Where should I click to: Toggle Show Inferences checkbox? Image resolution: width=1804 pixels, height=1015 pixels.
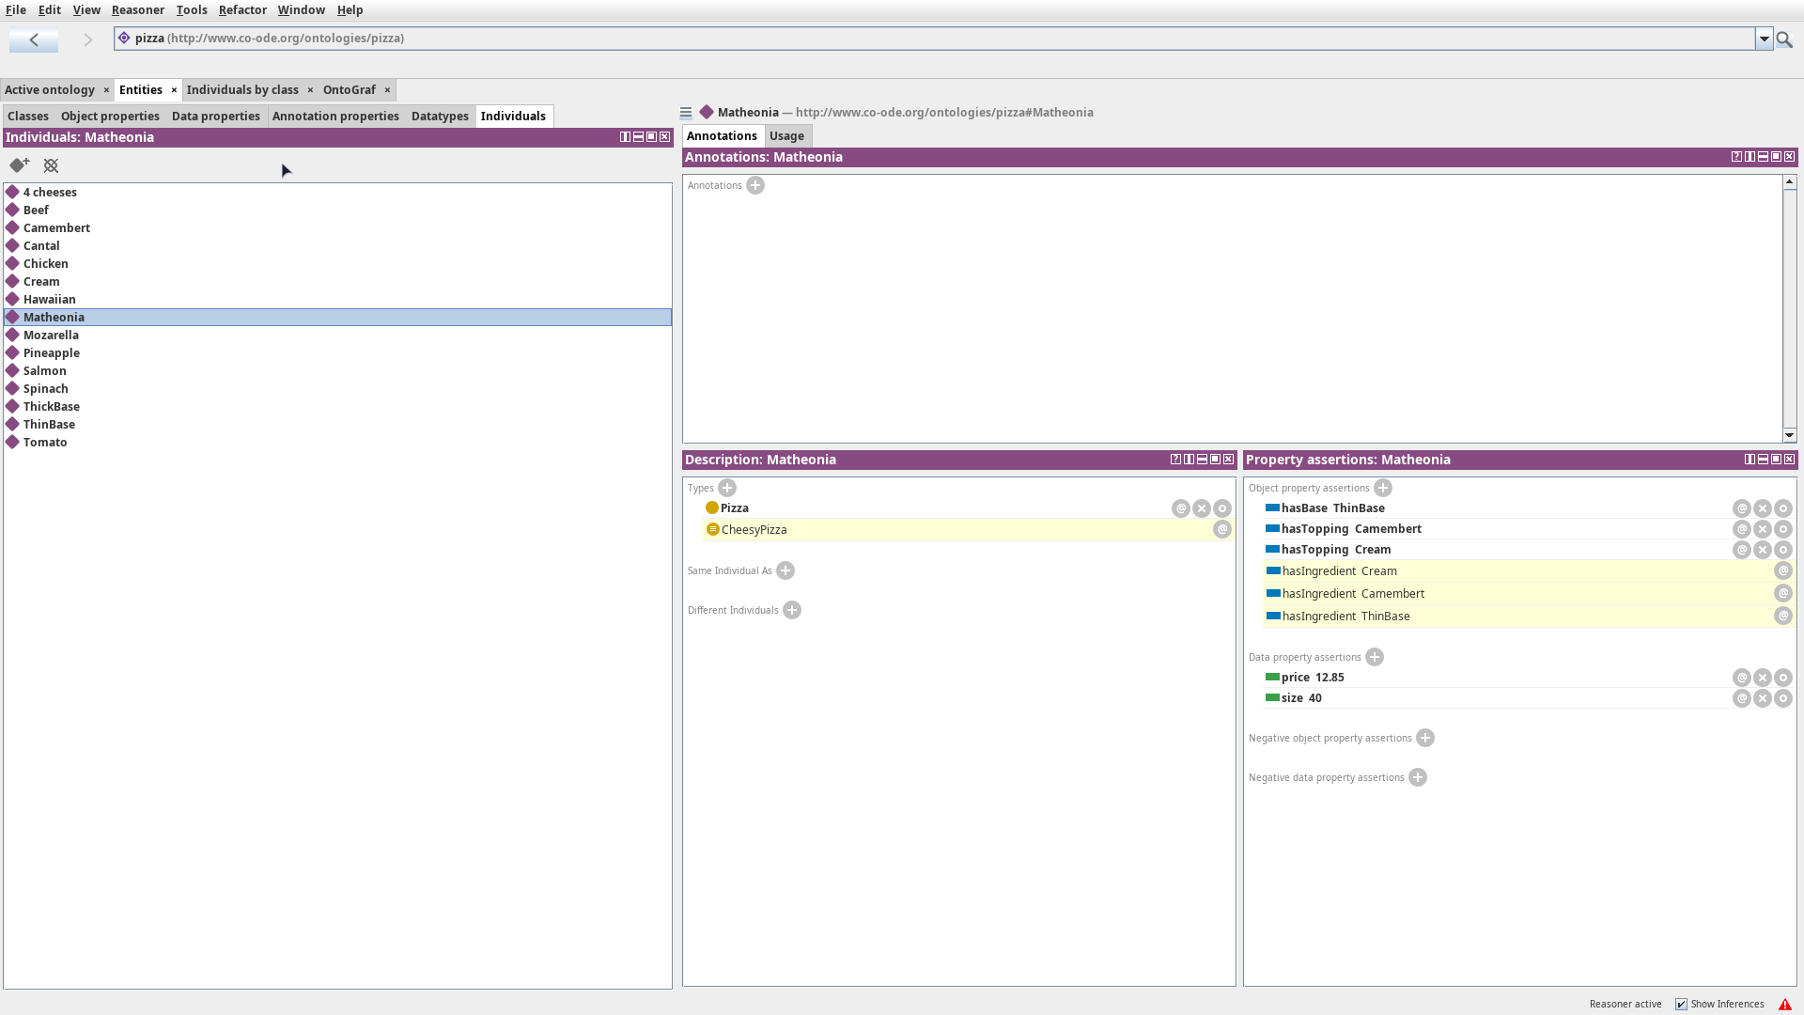(x=1682, y=1004)
